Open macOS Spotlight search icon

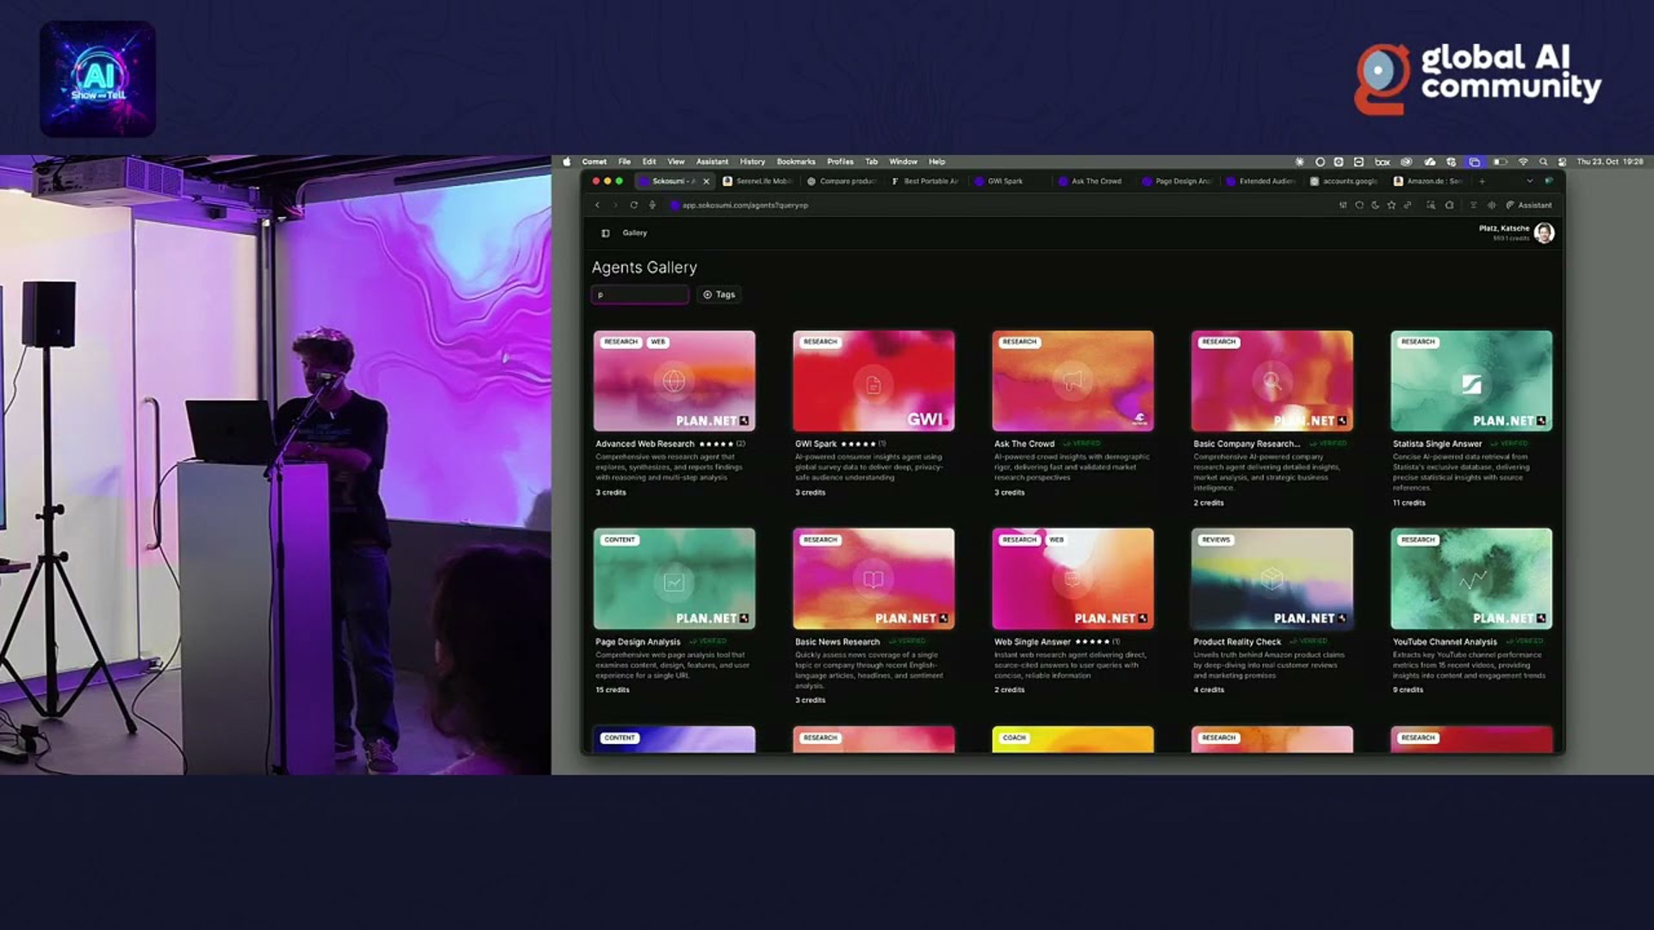click(1543, 162)
